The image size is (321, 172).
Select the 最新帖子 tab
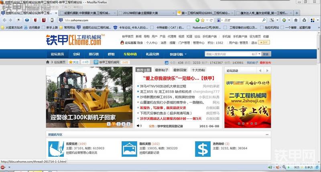[x=161, y=70]
